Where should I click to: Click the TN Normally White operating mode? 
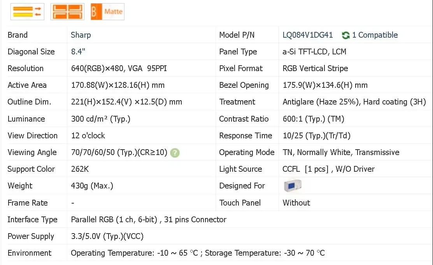click(341, 152)
